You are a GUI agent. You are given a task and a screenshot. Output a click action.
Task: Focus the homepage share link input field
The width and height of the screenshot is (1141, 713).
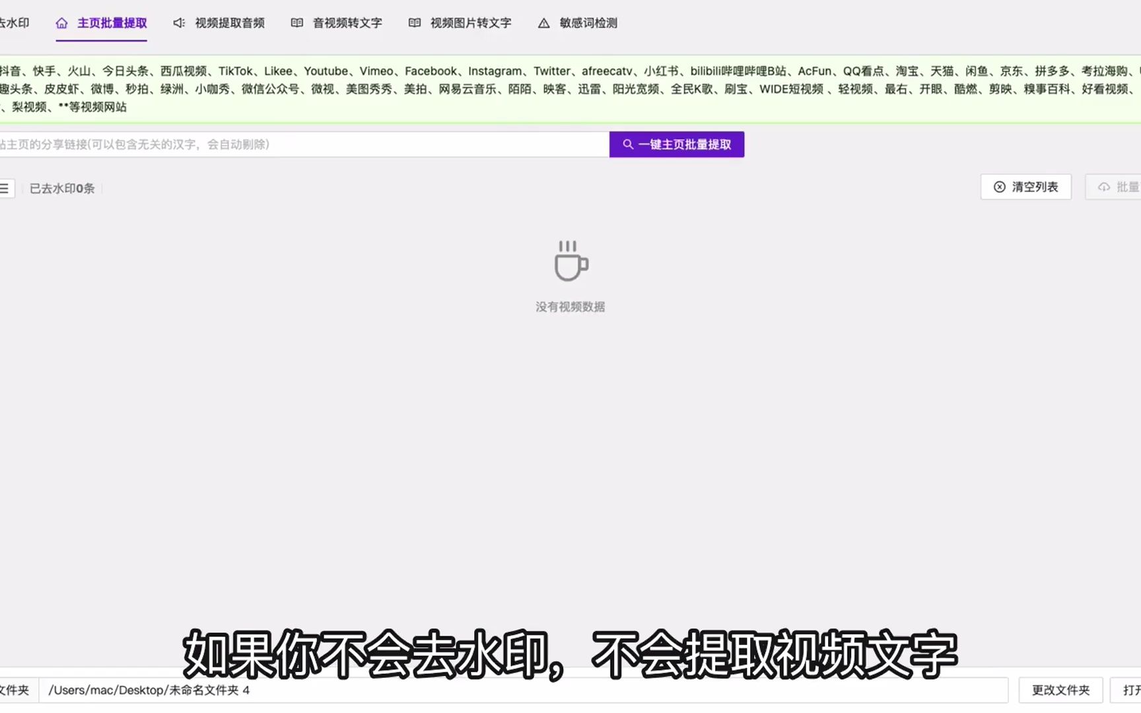pos(304,145)
